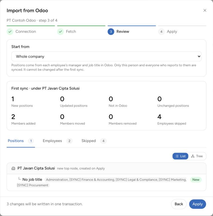Click the Connection step green checkmark icon
213x216 pixels.
pos(10,32)
